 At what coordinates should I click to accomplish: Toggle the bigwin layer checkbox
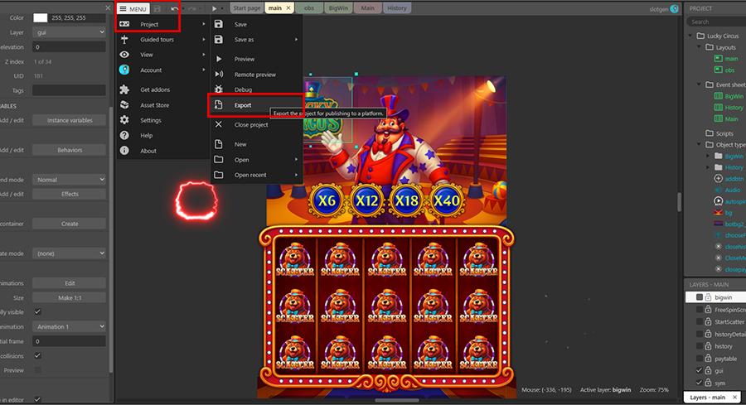700,297
